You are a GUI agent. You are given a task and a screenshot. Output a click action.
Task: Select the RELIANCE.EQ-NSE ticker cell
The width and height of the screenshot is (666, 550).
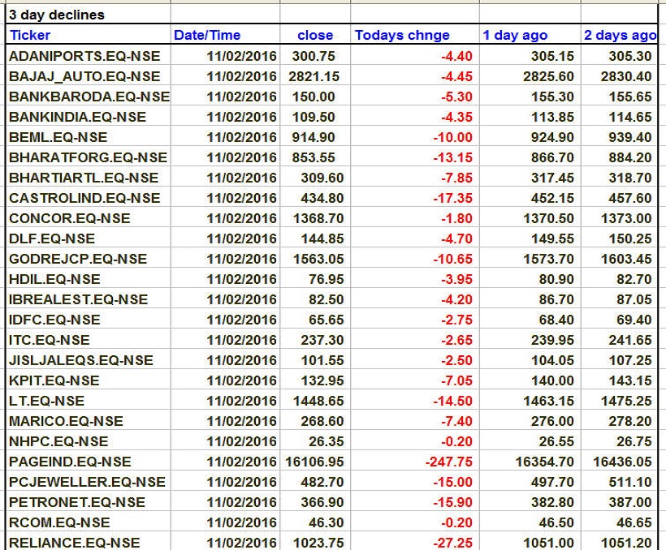pos(74,543)
